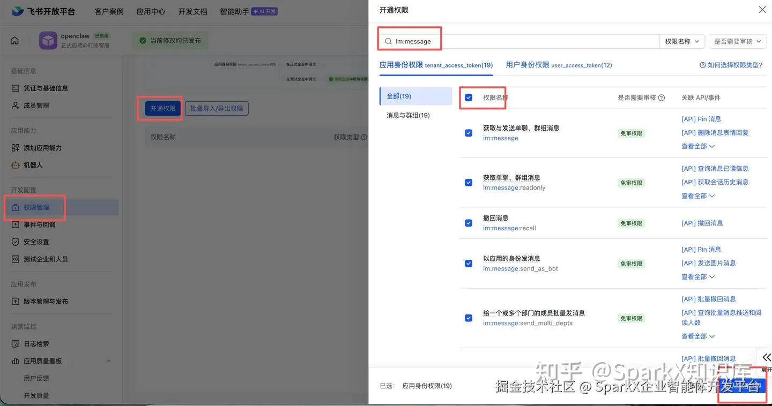The width and height of the screenshot is (772, 406).
Task: Click the 批量导入/导出权限 button
Action: [217, 108]
